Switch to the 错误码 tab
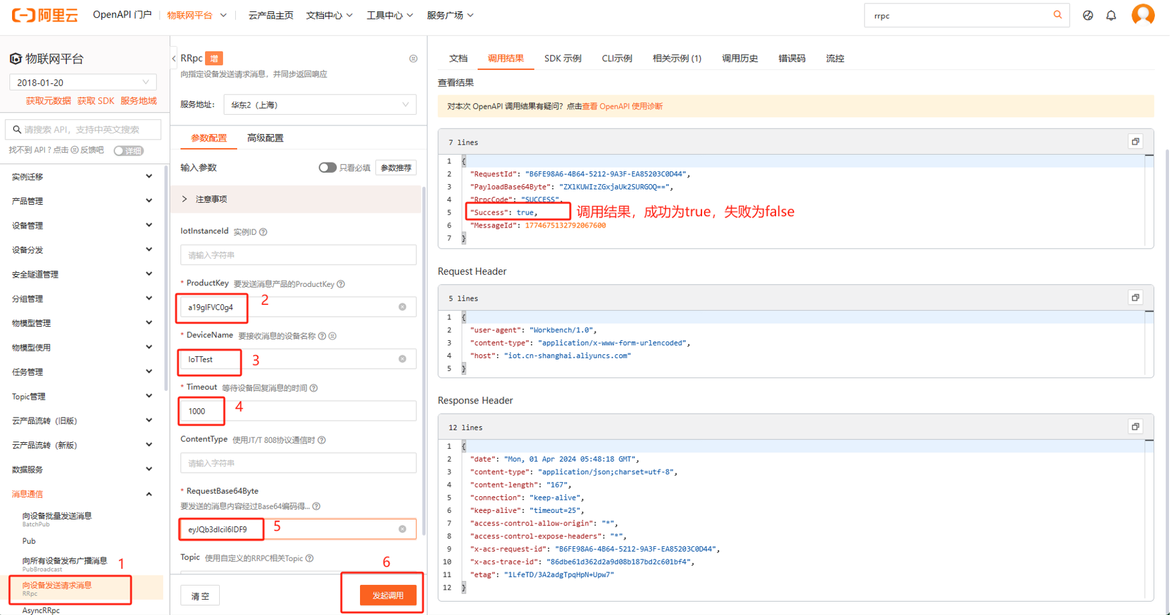Screen dimensions: 1171x615 (x=792, y=59)
